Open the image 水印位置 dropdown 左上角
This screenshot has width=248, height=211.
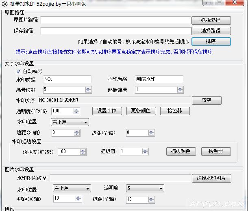[x=72, y=189]
